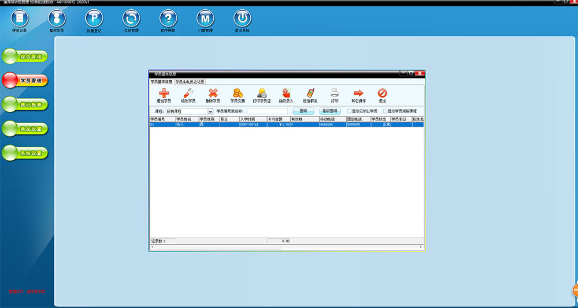The width and height of the screenshot is (578, 308).
Task: Click the 增加学员 (add student) icon
Action: click(164, 93)
